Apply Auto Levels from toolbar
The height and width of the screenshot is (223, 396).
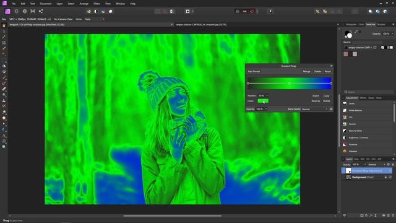[x=88, y=11]
